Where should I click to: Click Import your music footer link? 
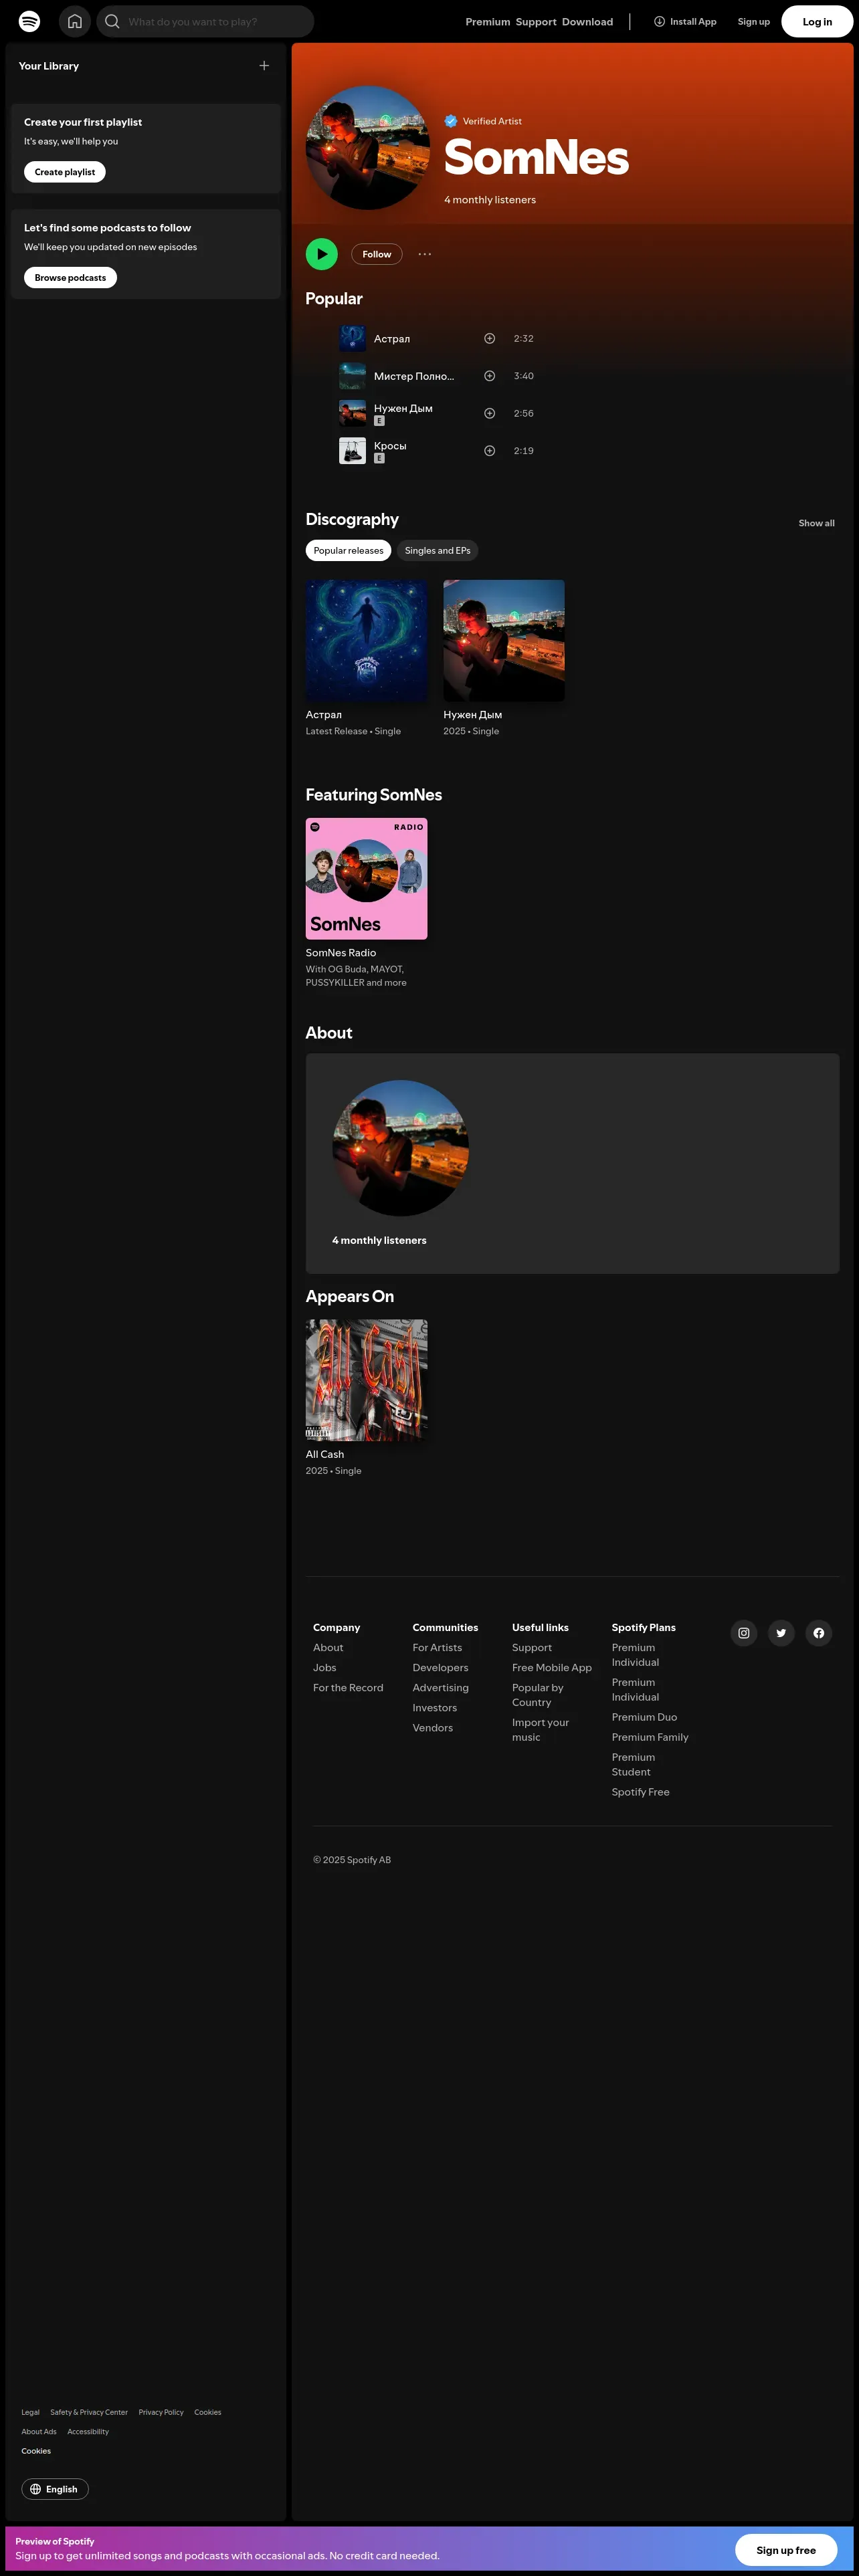coord(540,1729)
